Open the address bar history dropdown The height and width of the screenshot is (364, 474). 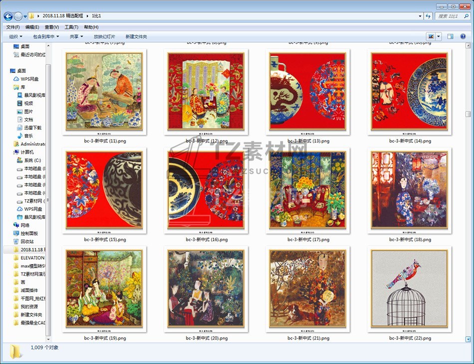pyautogui.click(x=420, y=16)
